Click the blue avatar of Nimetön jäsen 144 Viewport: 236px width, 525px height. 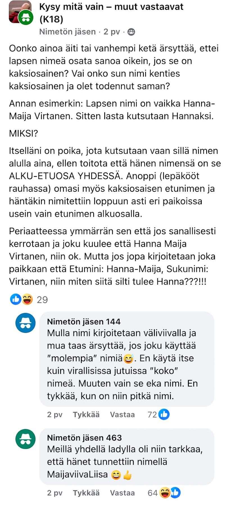click(x=26, y=323)
